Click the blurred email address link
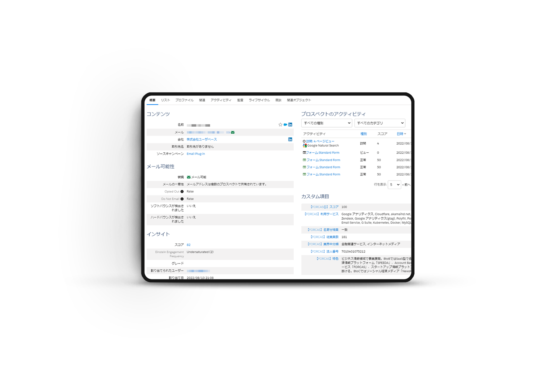 click(208, 132)
